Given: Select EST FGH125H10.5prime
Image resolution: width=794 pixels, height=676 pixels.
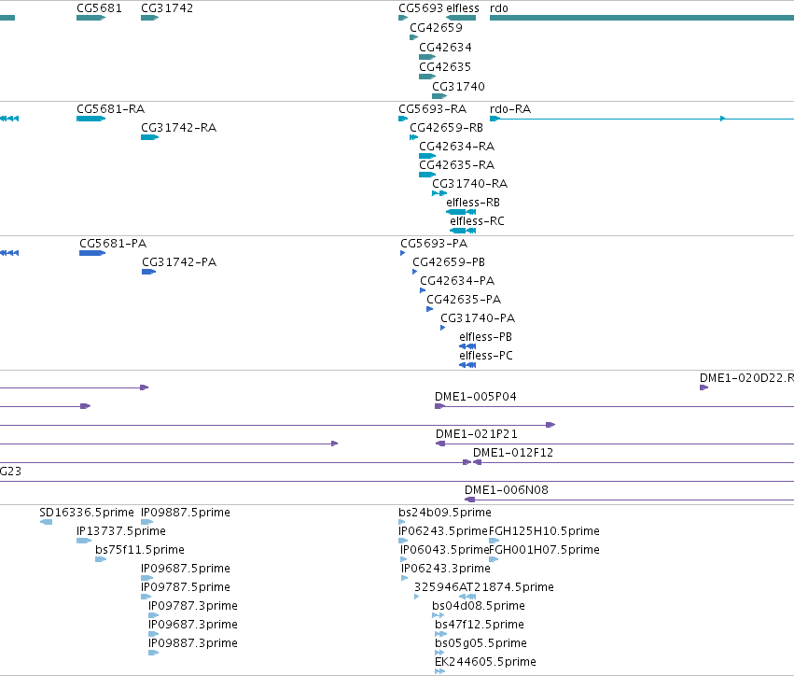Looking at the screenshot, I should [544, 531].
